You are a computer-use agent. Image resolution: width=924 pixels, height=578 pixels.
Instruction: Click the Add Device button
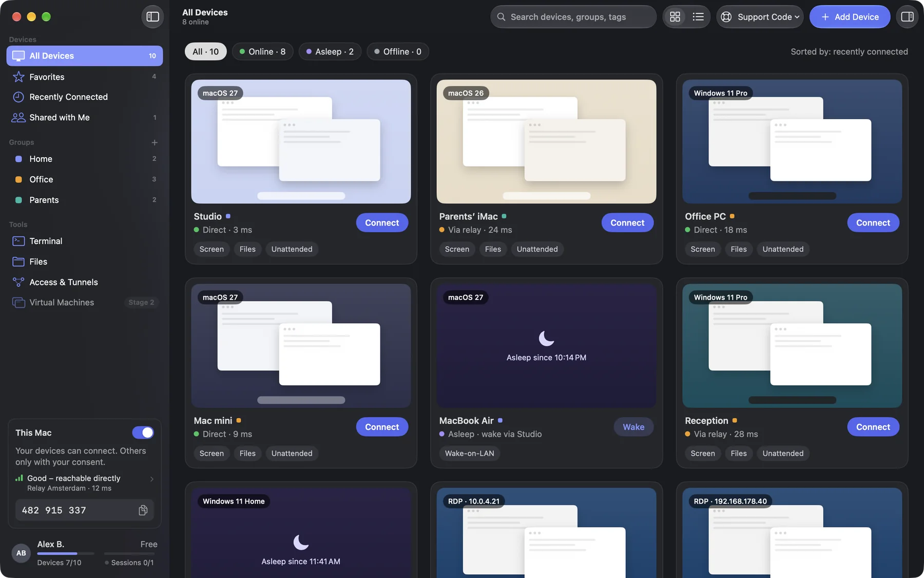click(850, 17)
